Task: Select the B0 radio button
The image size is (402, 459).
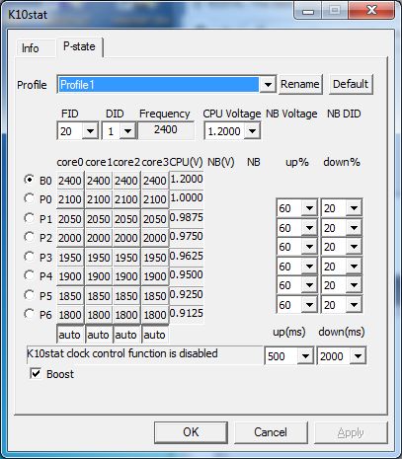Action: click(30, 180)
